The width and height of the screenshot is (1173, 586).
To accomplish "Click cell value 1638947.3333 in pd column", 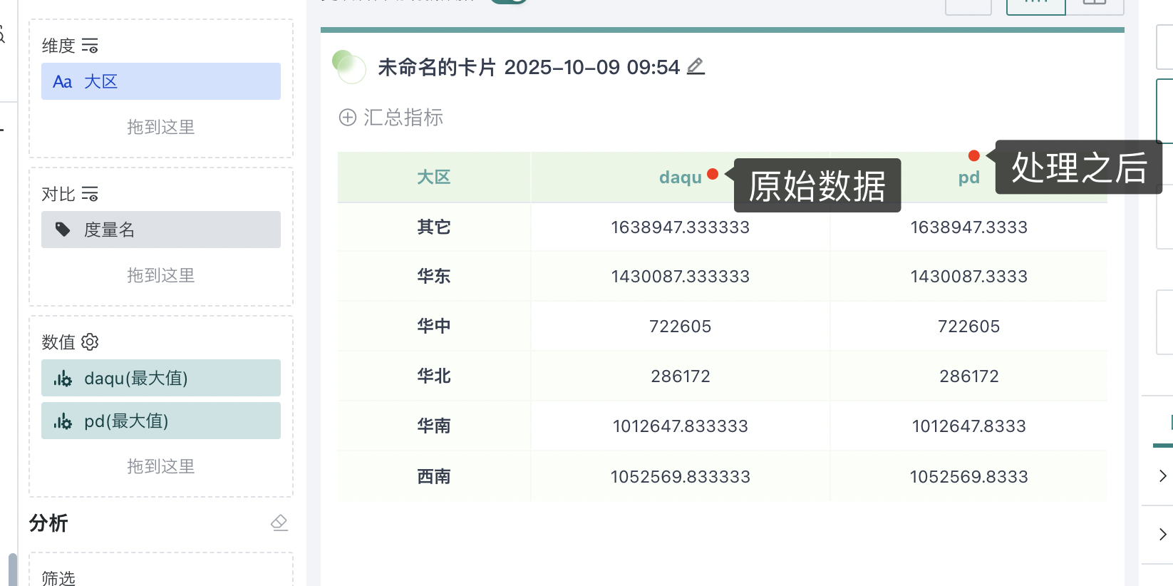I will (969, 227).
